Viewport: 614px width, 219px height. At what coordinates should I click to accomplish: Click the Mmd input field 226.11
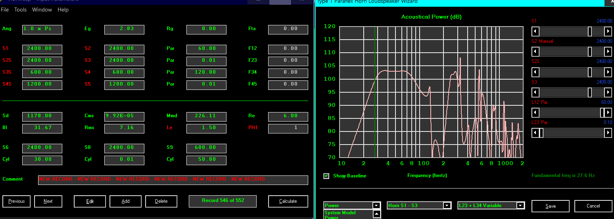[206, 116]
